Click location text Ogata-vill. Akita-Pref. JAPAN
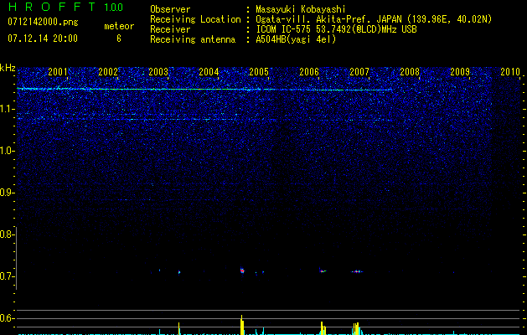 coord(331,19)
